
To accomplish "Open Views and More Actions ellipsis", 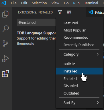I will [78, 12].
